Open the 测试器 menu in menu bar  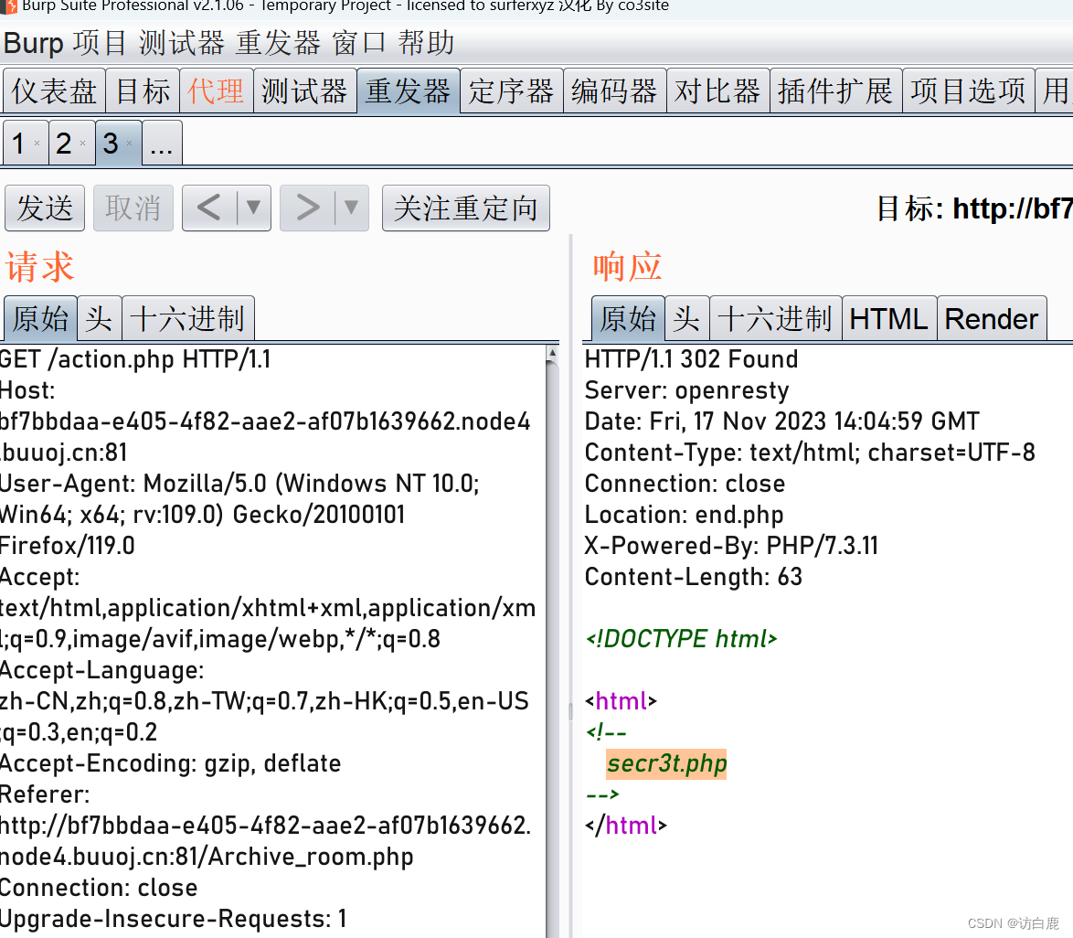[181, 43]
